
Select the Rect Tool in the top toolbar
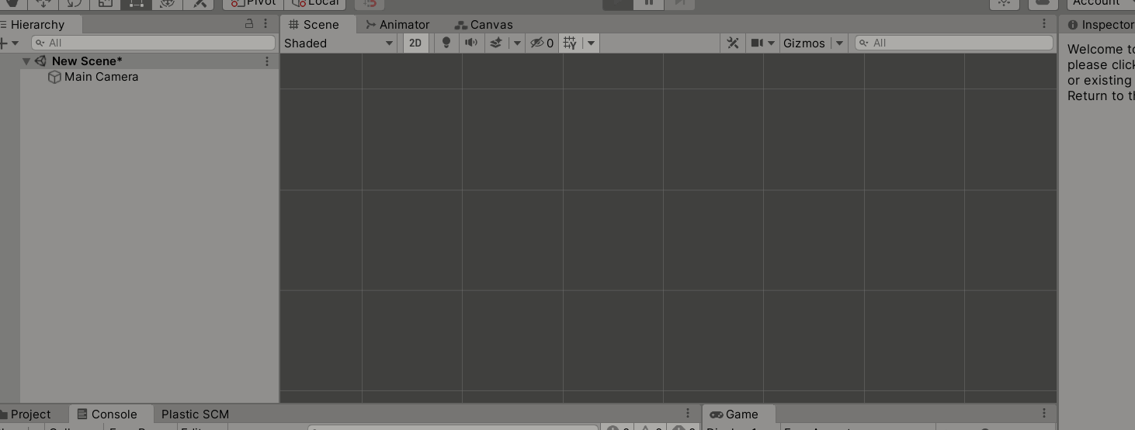(x=136, y=3)
